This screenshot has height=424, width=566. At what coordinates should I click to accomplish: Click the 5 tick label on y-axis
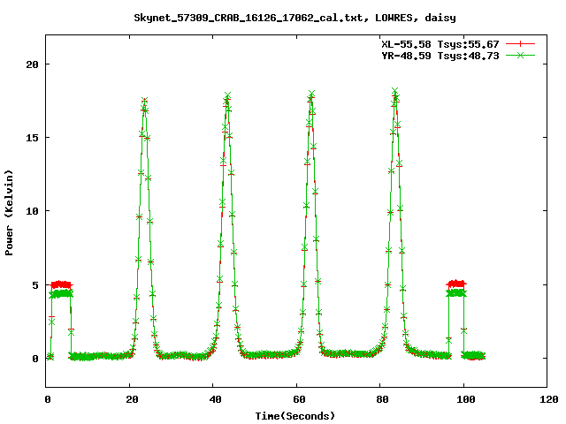(34, 284)
